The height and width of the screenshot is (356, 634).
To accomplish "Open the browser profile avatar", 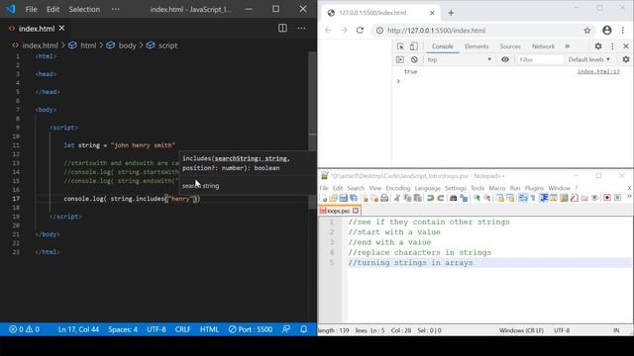I will [607, 30].
